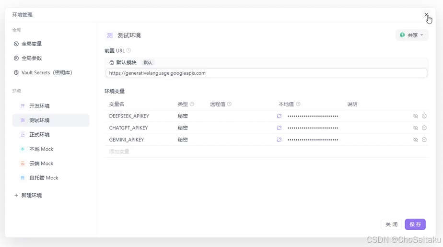This screenshot has width=443, height=247.
Task: Click the help icon beside 类型 header
Action: coord(192,104)
